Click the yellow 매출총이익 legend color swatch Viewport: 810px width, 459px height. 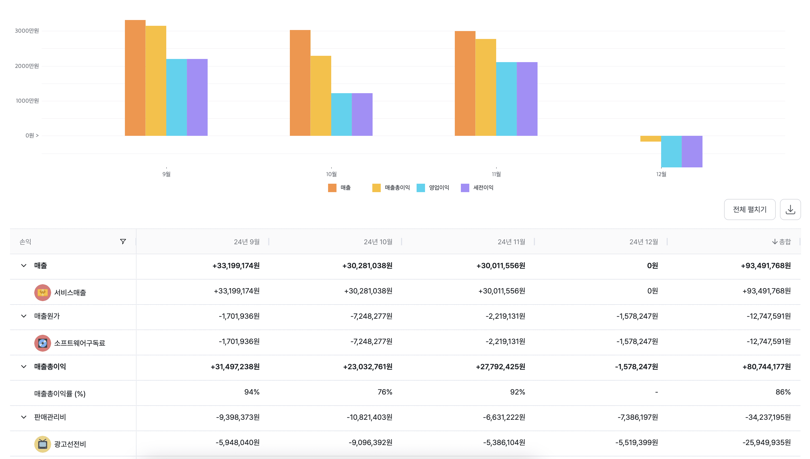point(376,188)
